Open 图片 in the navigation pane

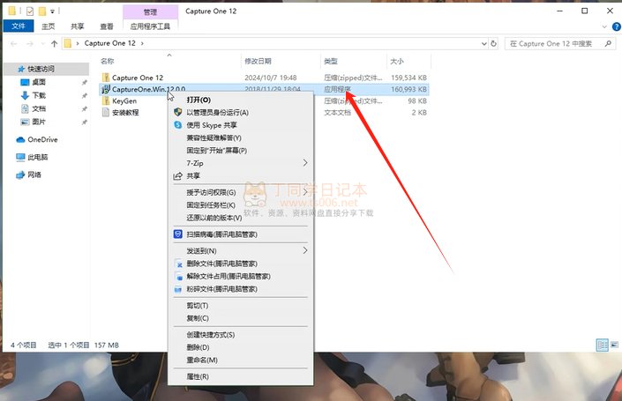pos(39,122)
